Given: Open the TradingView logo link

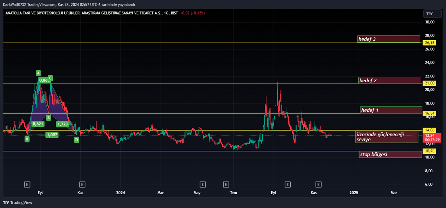Looking at the screenshot, I should click(18, 202).
